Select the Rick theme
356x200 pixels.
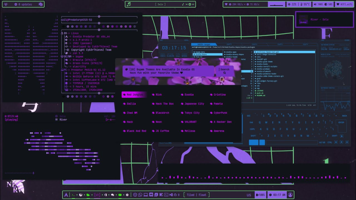coord(157,94)
